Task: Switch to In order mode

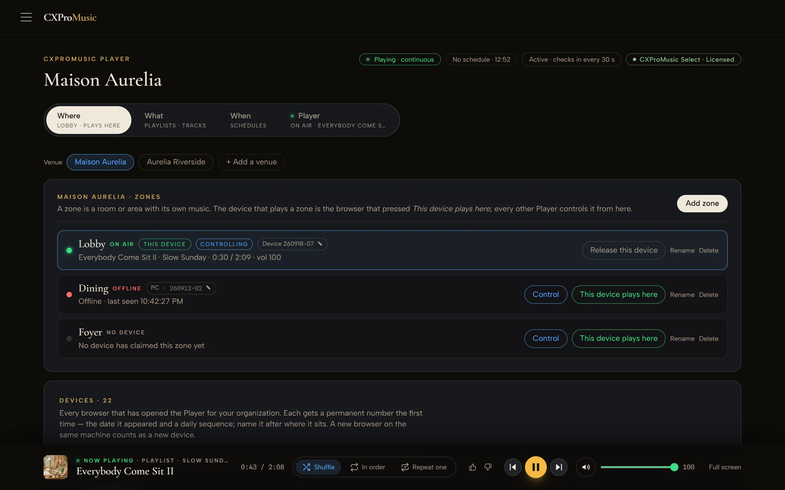Action: point(368,467)
